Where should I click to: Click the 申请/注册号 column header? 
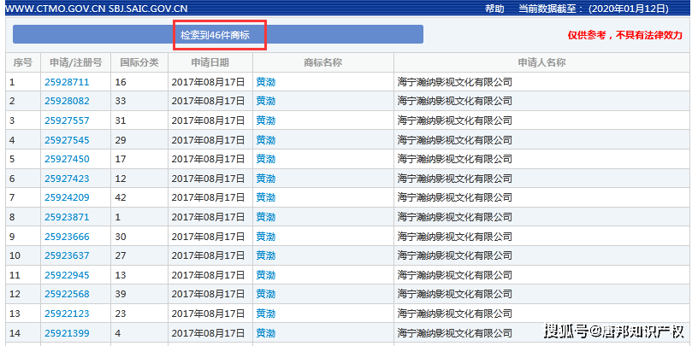pyautogui.click(x=75, y=62)
